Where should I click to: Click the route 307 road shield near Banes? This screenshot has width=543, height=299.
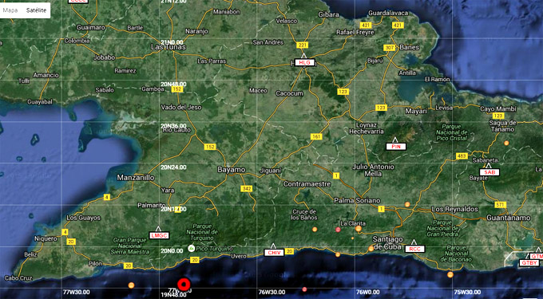[x=389, y=48]
